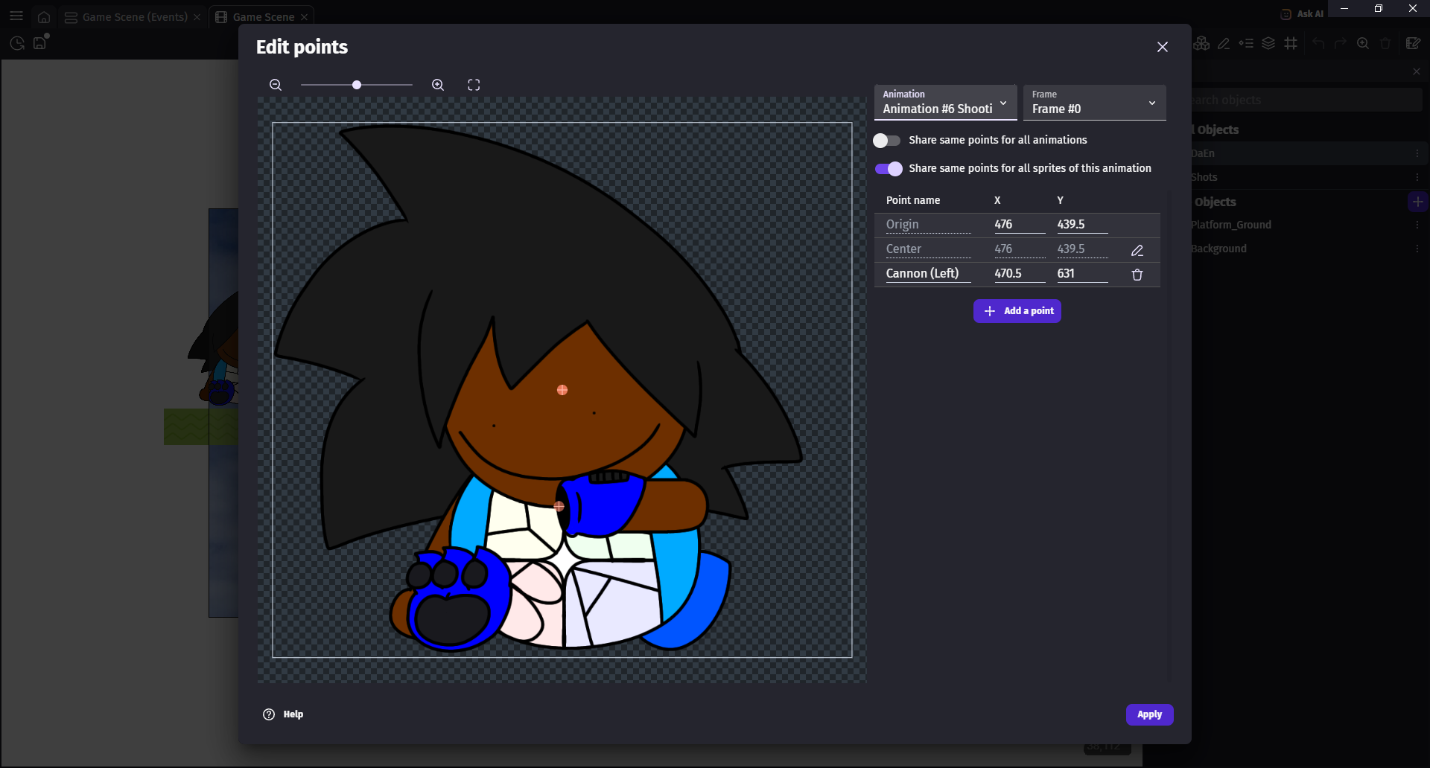Image resolution: width=1430 pixels, height=768 pixels.
Task: Open the hamburger main menu
Action: pos(16,16)
